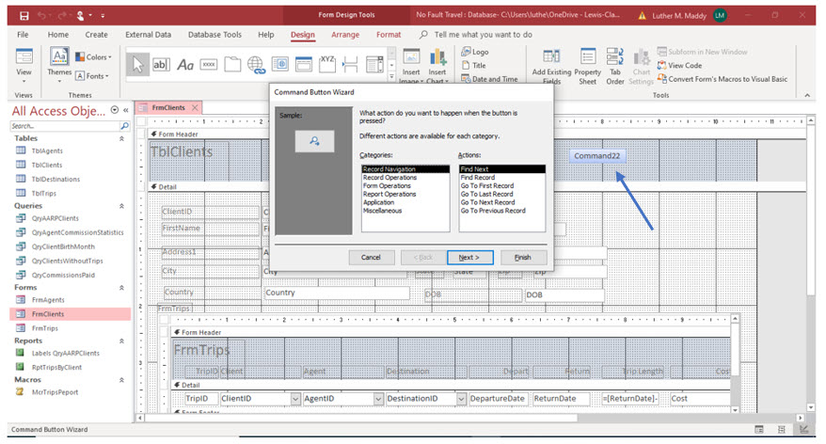Viewport: 826px width, 444px height.
Task: Choose the Insert Page Break tool
Action: pyautogui.click(x=350, y=65)
